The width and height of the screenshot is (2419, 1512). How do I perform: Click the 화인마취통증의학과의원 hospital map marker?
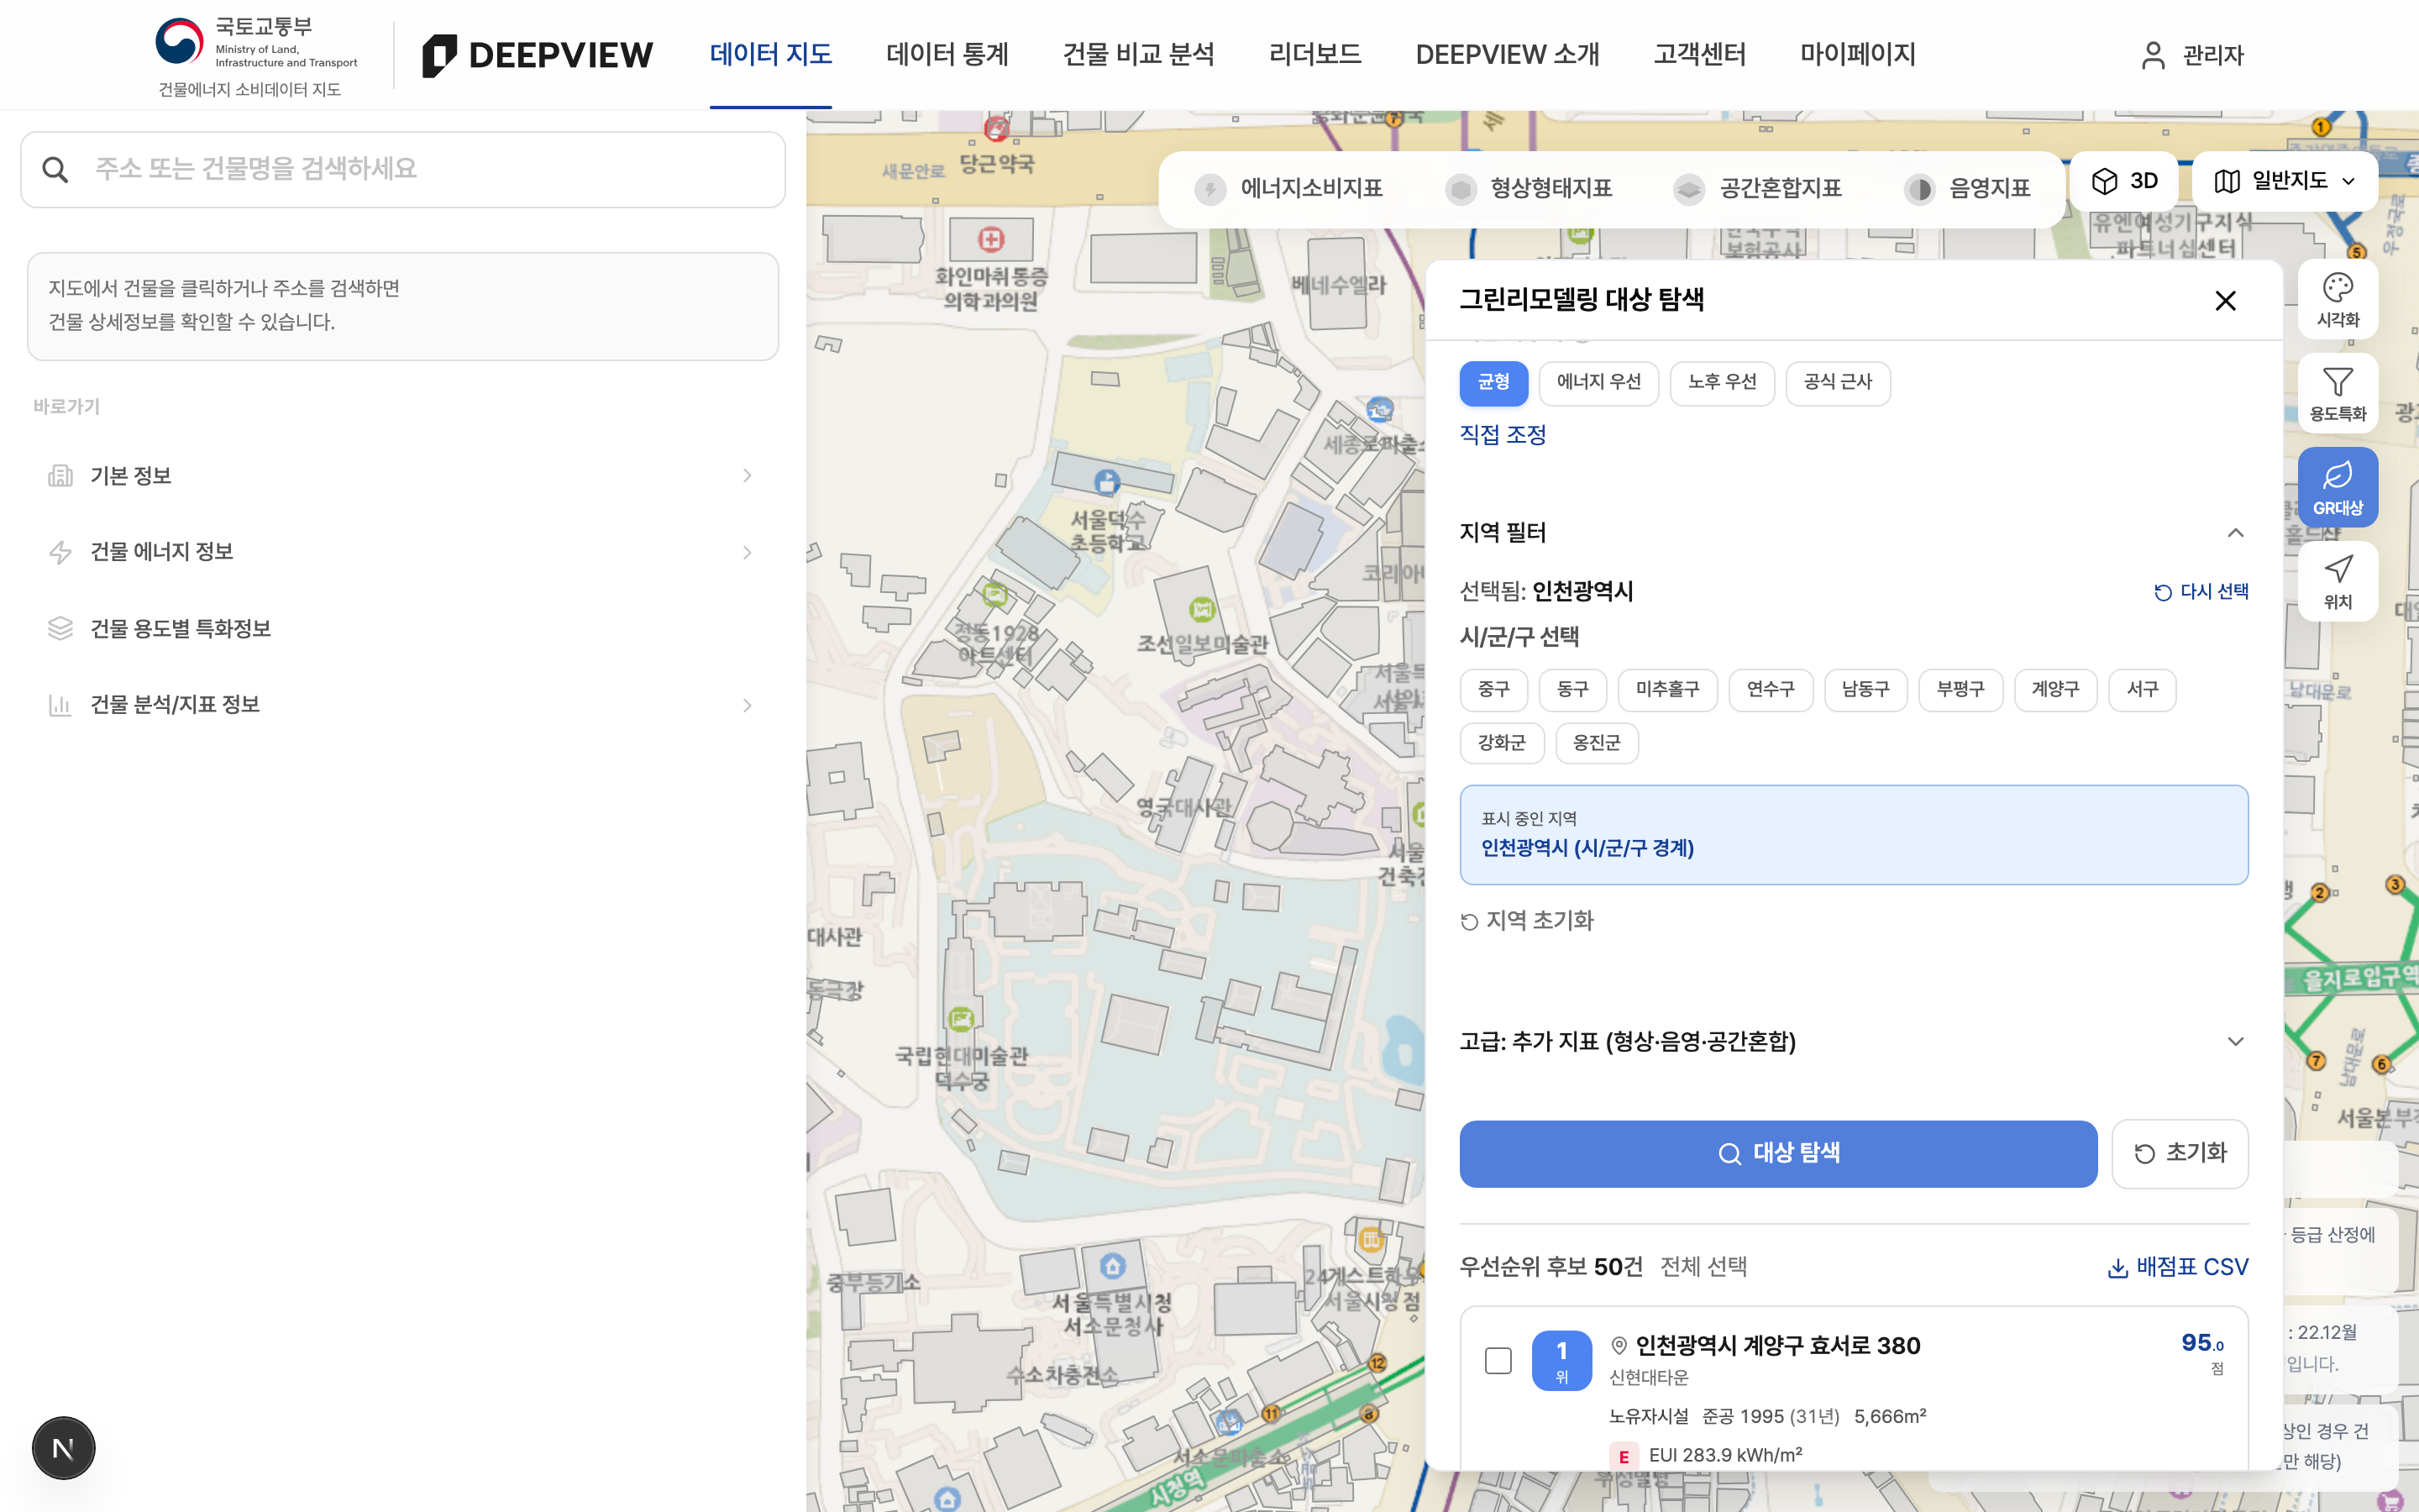[x=990, y=240]
